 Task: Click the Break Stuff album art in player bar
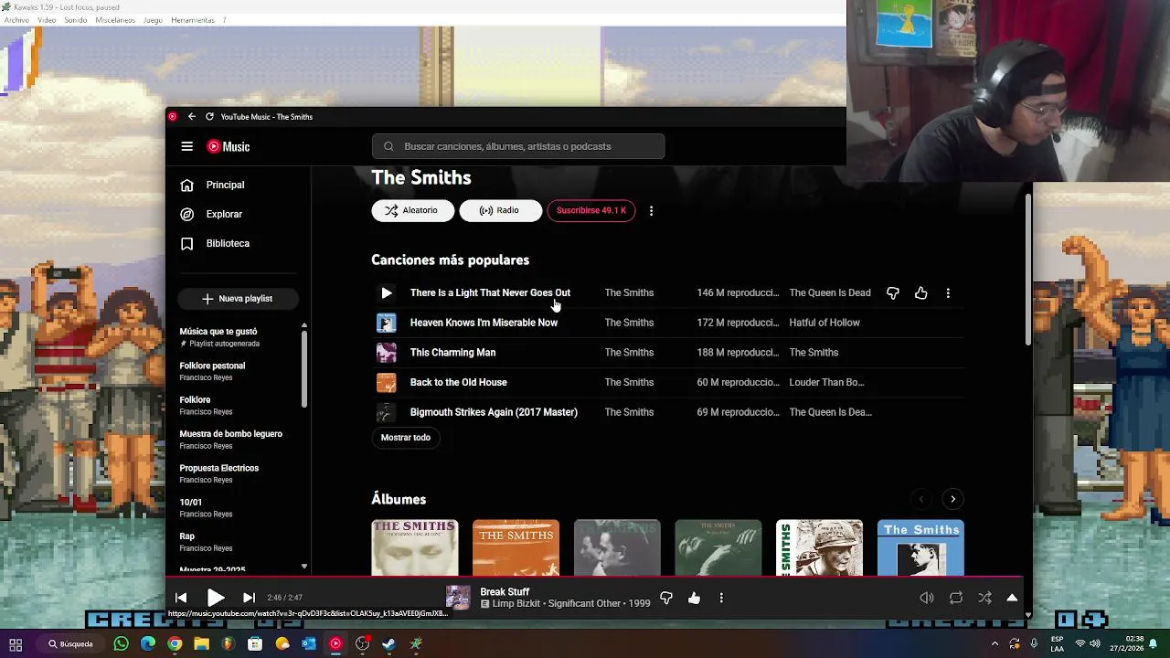point(458,598)
